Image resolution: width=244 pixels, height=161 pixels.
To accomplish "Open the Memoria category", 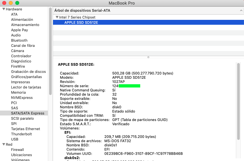I will pos(18,93).
